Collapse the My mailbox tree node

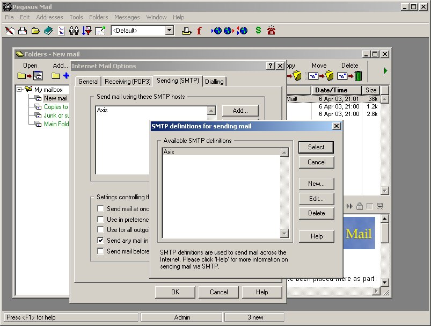coord(20,90)
